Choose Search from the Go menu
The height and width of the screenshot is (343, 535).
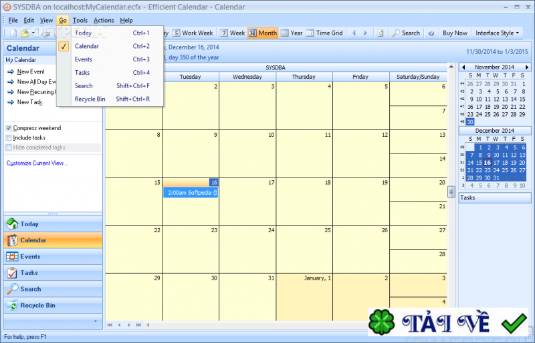point(110,86)
